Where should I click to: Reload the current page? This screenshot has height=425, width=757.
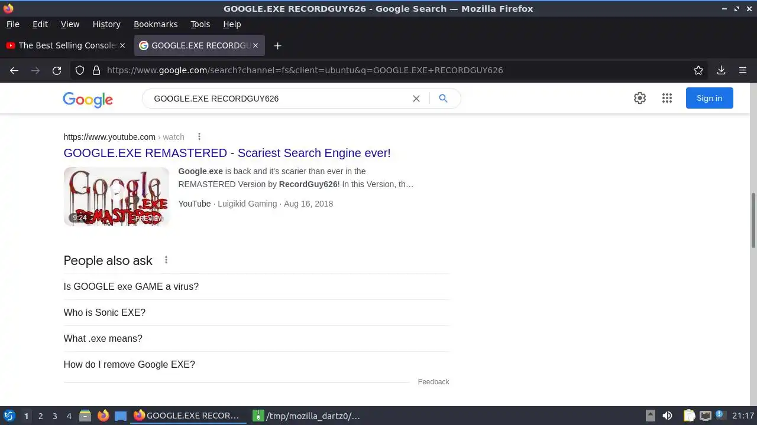(57, 70)
